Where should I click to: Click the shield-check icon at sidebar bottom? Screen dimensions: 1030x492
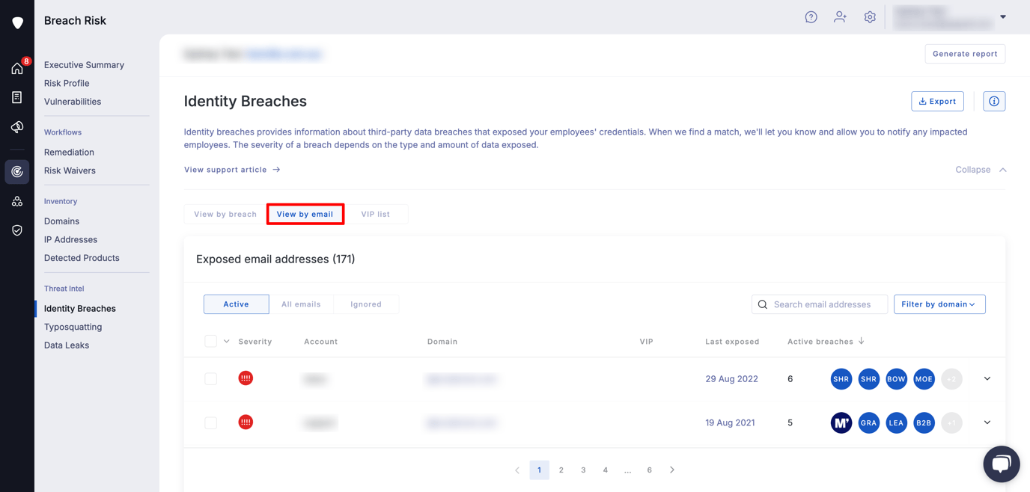click(16, 230)
